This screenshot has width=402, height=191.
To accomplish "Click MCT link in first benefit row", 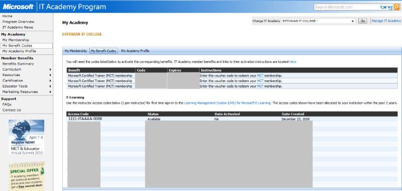I will [x=260, y=75].
